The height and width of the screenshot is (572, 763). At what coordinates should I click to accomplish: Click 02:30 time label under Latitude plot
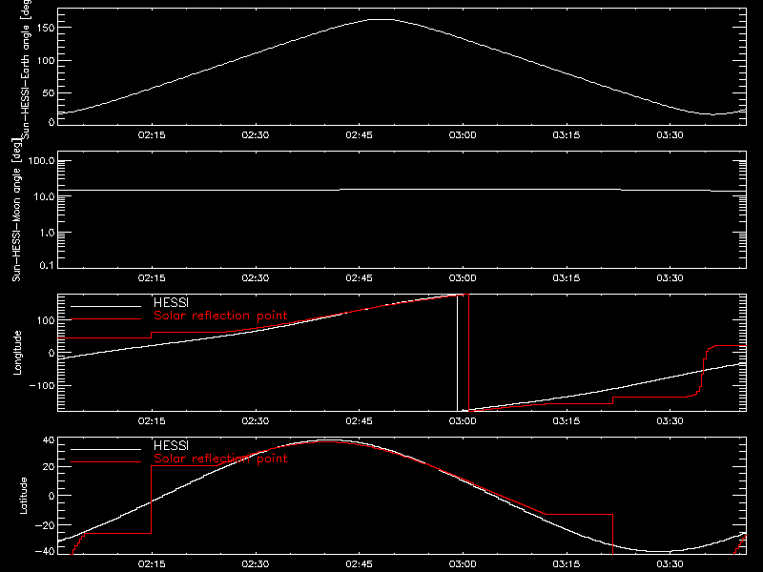coord(256,564)
